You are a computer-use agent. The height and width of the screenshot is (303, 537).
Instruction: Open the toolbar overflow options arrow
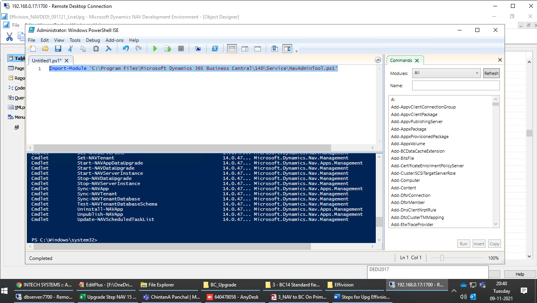click(x=296, y=50)
